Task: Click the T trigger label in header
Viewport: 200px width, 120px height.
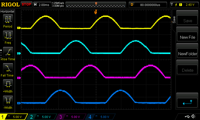Action: (172, 5)
